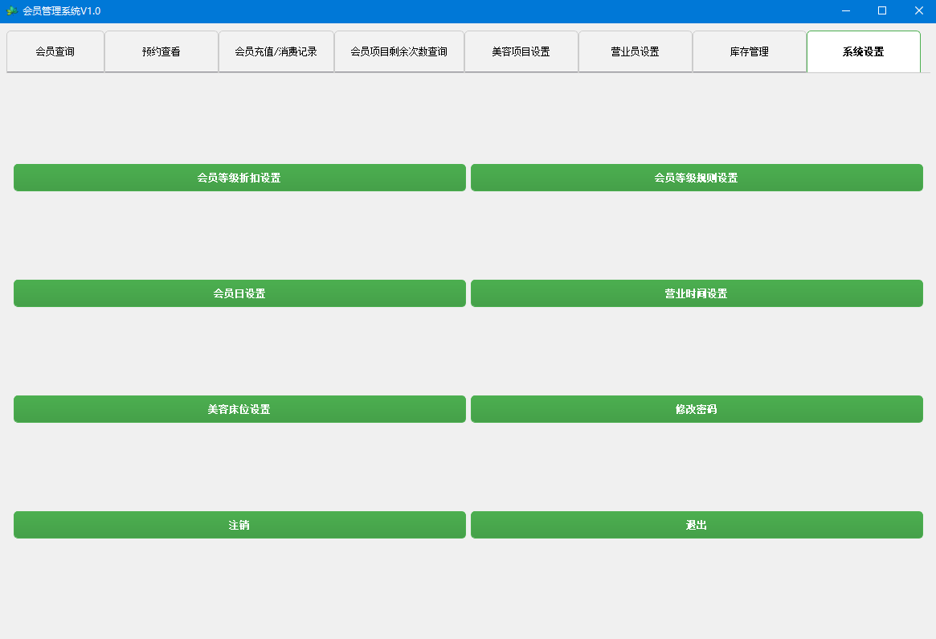
Task: Maximize the application window
Action: coord(881,10)
